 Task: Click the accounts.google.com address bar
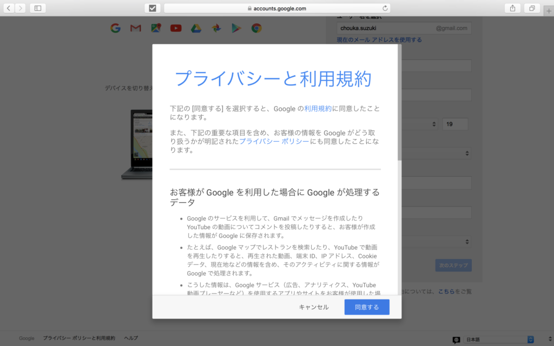pyautogui.click(x=277, y=8)
